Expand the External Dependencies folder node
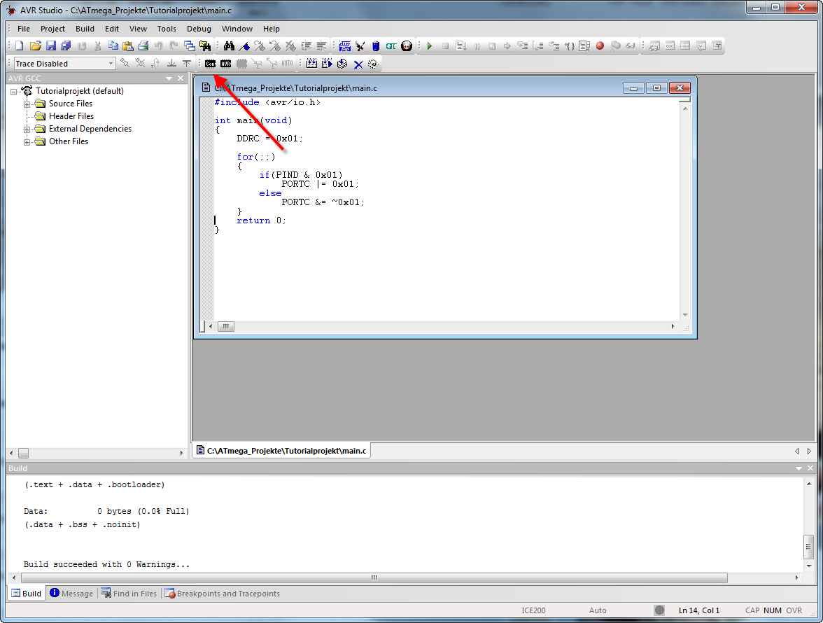Viewport: 823px width, 623px height. point(27,129)
